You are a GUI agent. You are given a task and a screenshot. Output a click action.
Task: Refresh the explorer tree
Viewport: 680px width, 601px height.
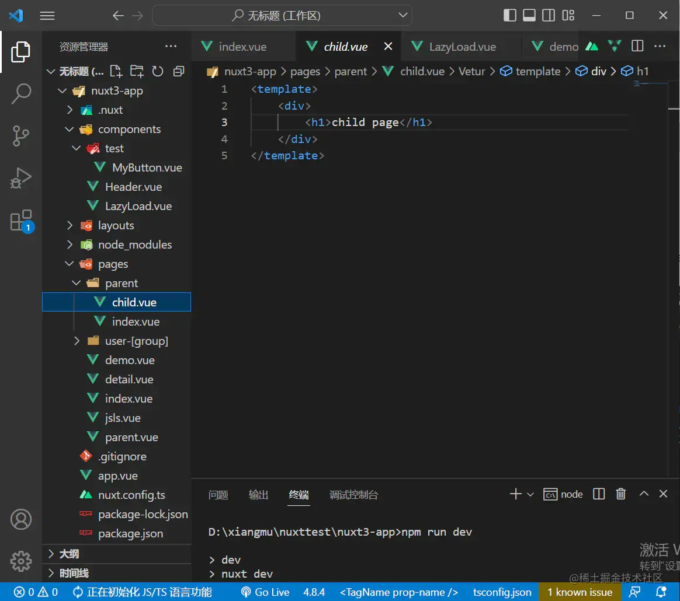tap(157, 71)
